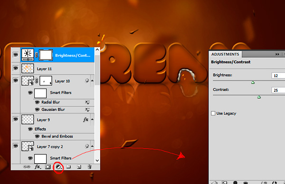Image resolution: width=285 pixels, height=184 pixels.
Task: Hide Layer 11 visibility eye
Action: point(16,68)
